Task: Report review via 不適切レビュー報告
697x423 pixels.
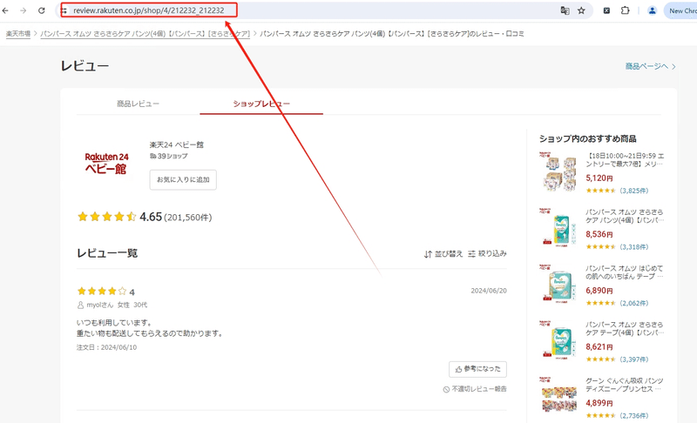Action: [x=475, y=389]
